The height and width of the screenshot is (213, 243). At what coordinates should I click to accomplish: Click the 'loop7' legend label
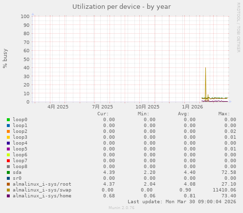(x=20, y=161)
